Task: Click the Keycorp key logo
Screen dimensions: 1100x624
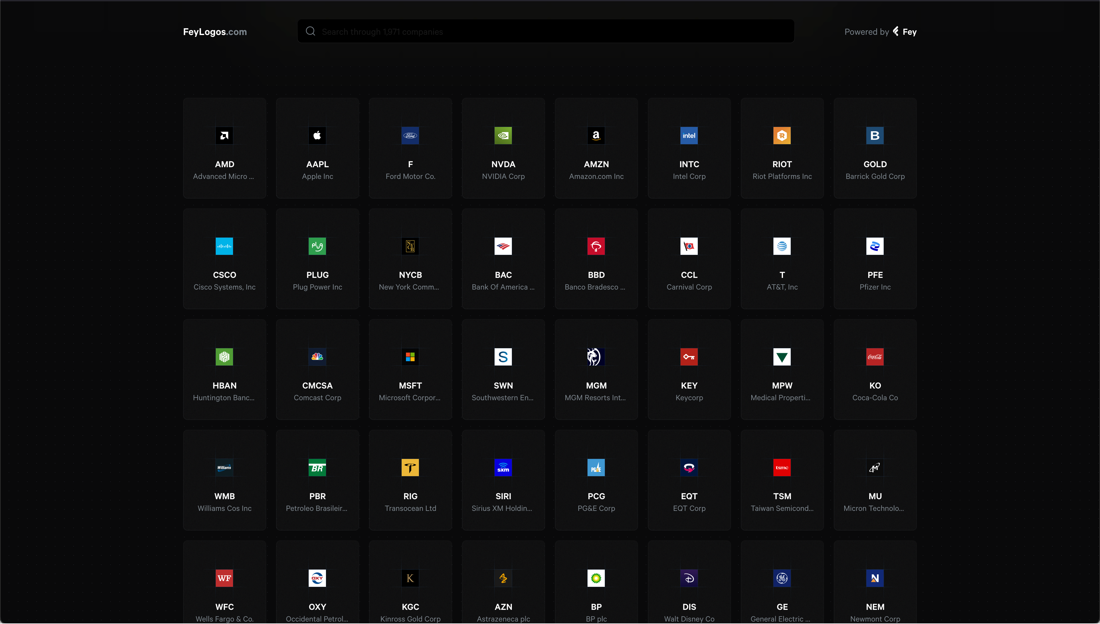Action: 689,357
